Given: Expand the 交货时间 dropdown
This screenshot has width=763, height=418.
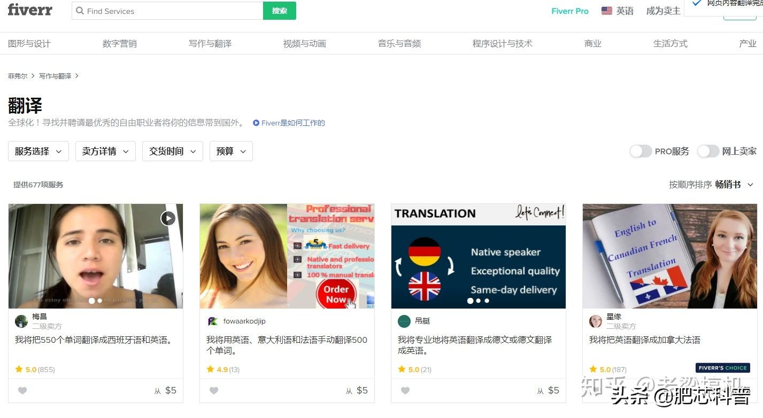Looking at the screenshot, I should tap(172, 151).
